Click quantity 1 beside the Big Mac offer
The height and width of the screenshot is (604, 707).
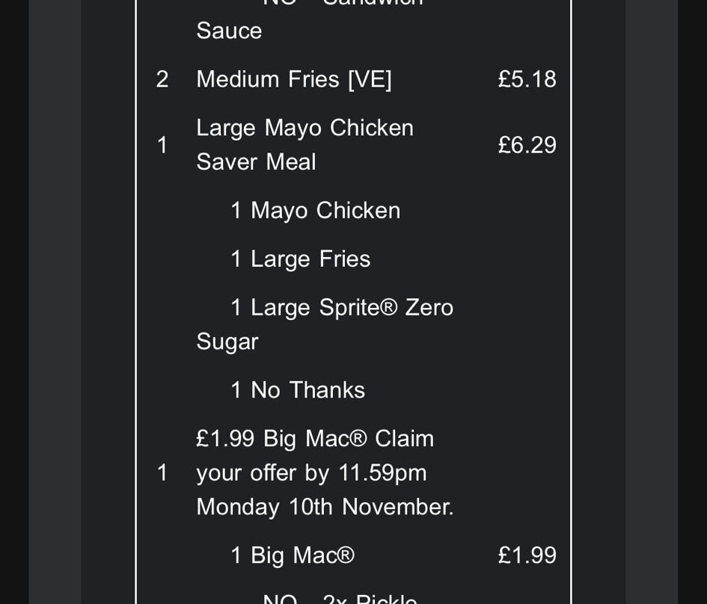[162, 472]
